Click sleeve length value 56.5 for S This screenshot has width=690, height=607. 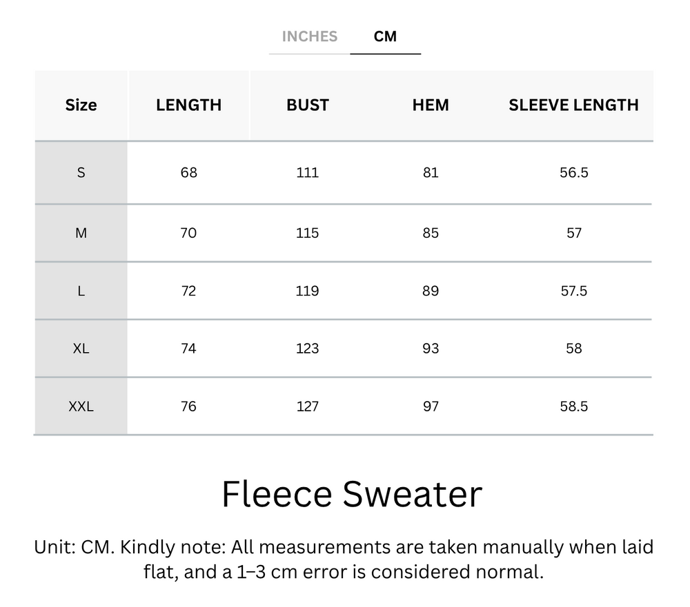(573, 172)
